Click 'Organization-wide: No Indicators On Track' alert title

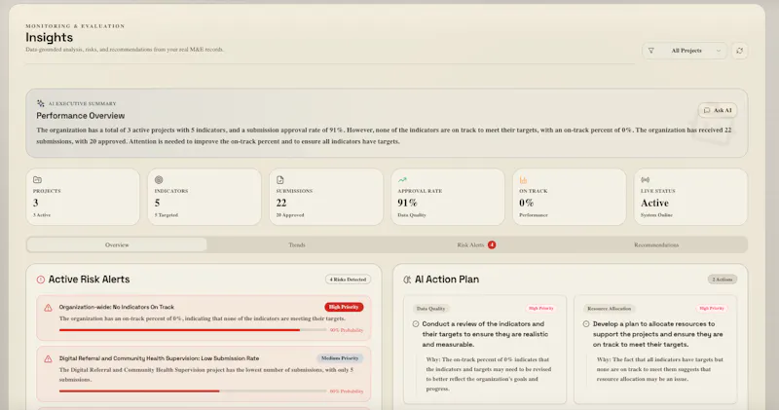117,307
